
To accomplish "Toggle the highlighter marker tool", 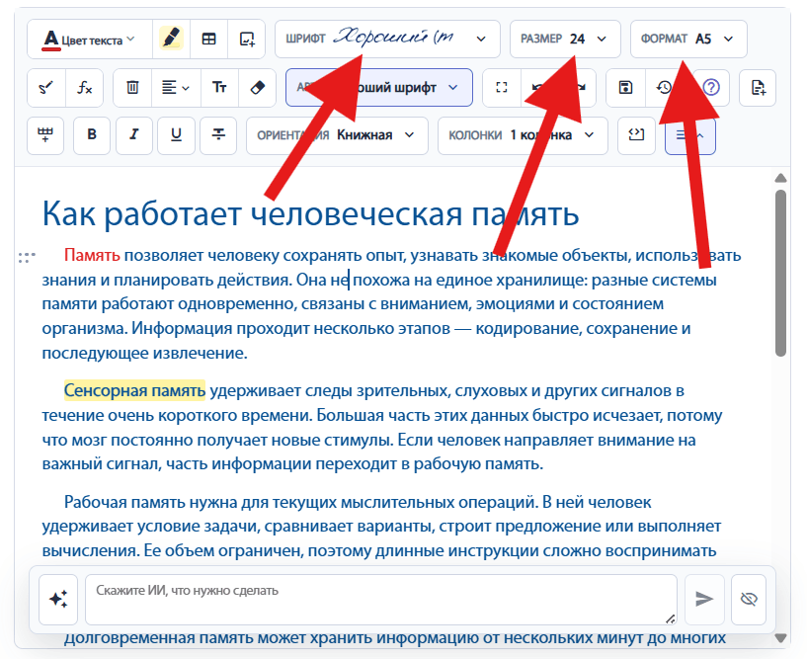I will pyautogui.click(x=171, y=40).
